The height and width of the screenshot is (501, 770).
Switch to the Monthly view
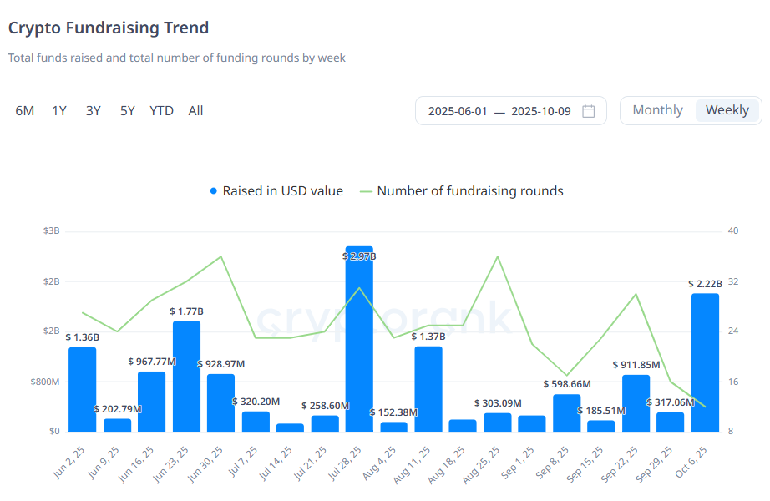click(657, 110)
